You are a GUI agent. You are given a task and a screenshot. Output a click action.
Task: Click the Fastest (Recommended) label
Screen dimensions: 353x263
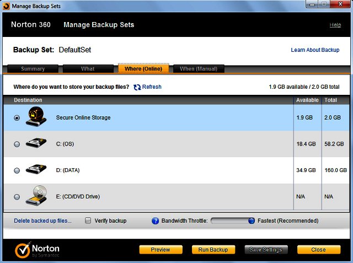(288, 221)
